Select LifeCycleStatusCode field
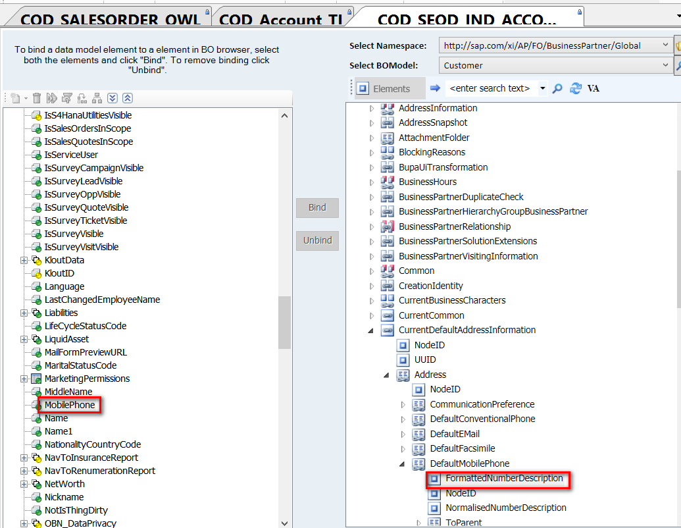 (x=86, y=326)
